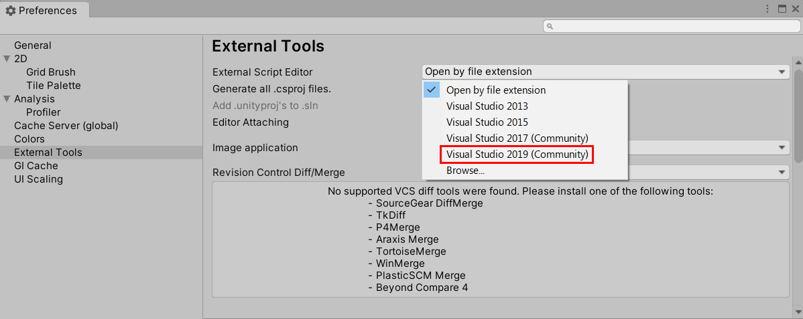Open the External Script Editor dropdown
The image size is (803, 319).
tap(605, 72)
